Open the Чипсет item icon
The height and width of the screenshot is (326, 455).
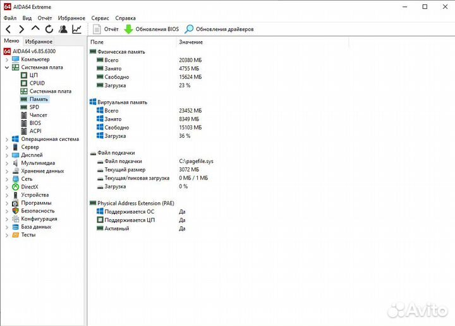click(x=24, y=115)
